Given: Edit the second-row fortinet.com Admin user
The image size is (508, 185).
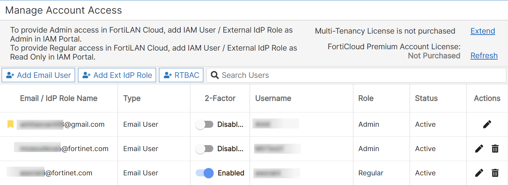Looking at the screenshot, I should [479, 149].
